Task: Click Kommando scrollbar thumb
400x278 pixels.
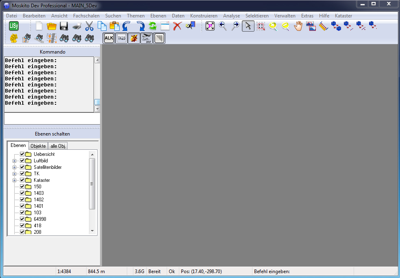Action: click(97, 102)
